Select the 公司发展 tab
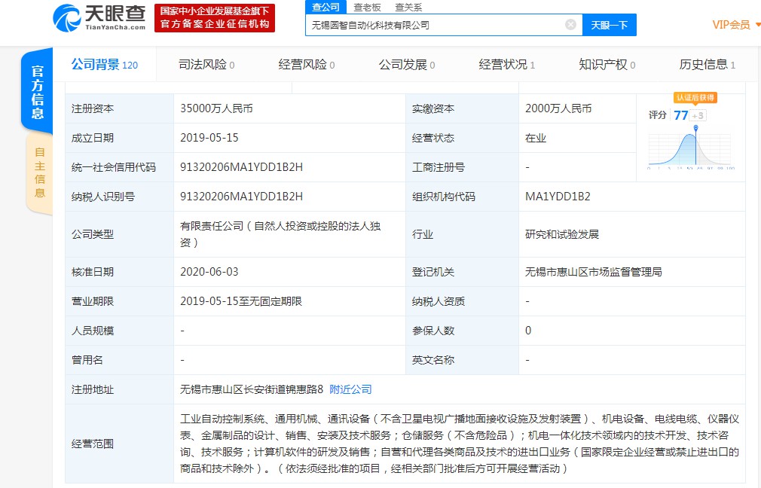 coord(407,65)
